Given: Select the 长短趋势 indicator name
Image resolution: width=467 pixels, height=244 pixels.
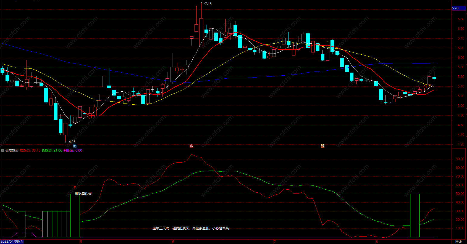Looking at the screenshot, I should pyautogui.click(x=12, y=150).
